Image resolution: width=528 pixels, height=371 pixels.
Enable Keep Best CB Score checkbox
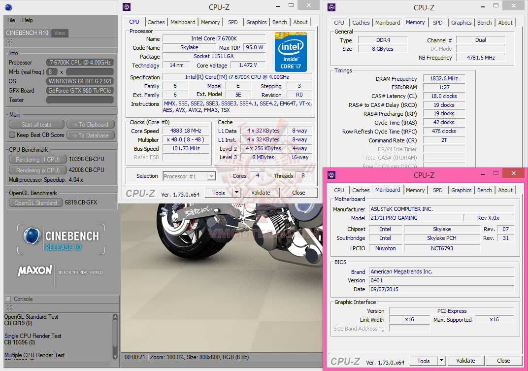point(12,135)
